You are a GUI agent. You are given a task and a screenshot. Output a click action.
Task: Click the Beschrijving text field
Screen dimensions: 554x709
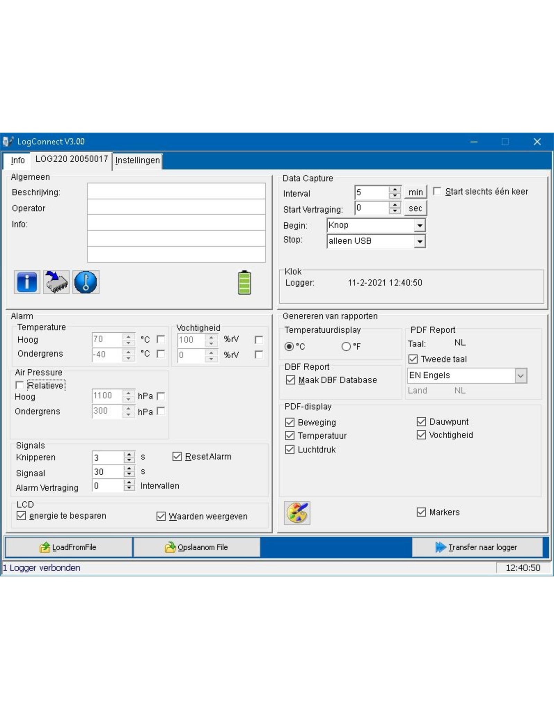pyautogui.click(x=176, y=191)
